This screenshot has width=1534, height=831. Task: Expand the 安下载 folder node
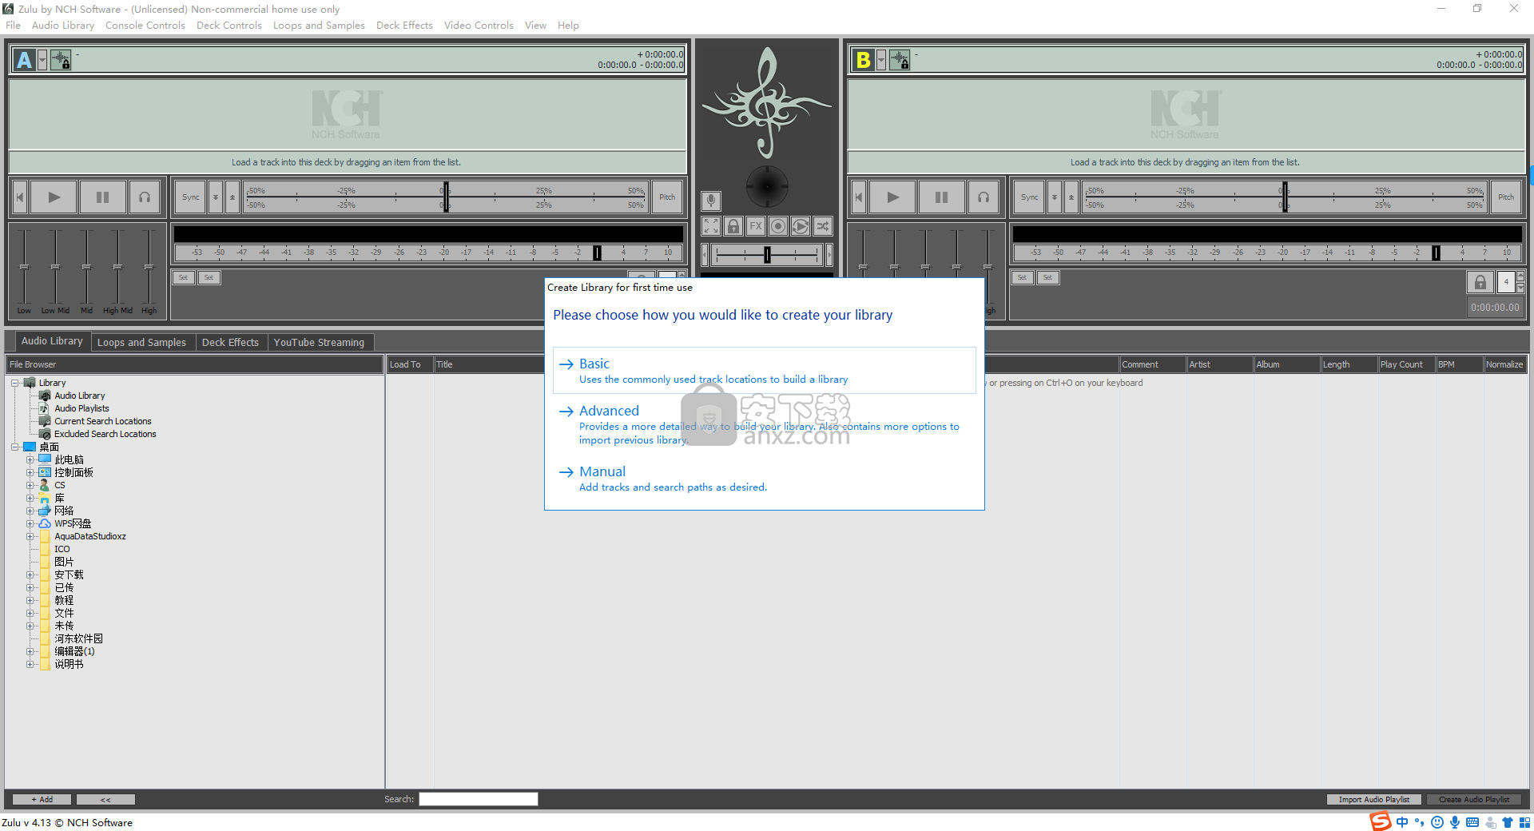click(30, 575)
